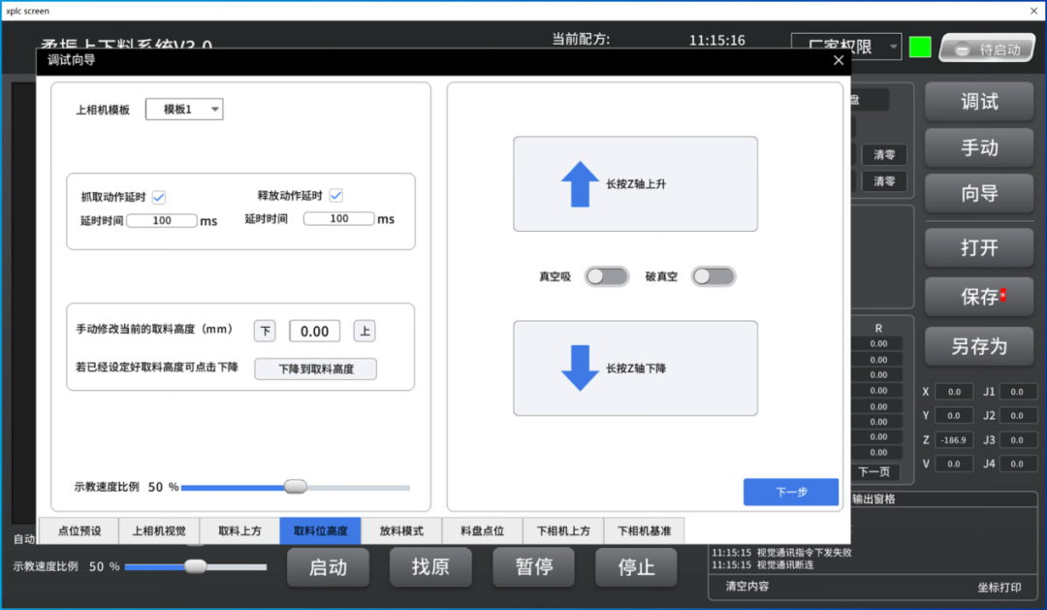Click the dialog's 示教速度比例 slider handle
1047x610 pixels.
[295, 487]
